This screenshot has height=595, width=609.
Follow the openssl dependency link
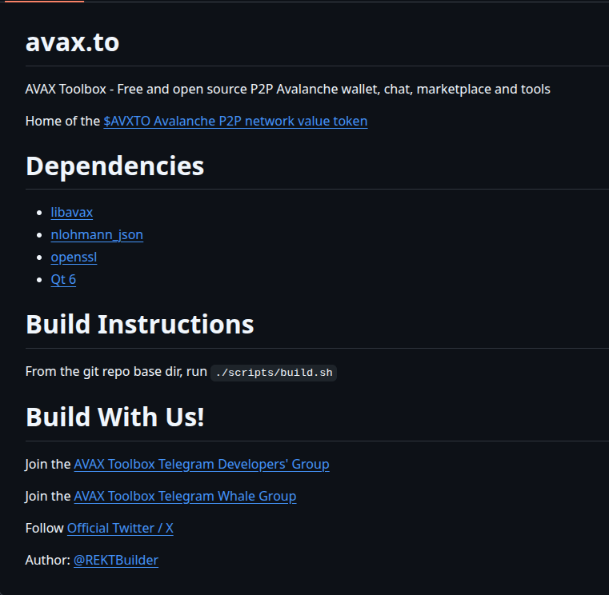click(x=74, y=258)
